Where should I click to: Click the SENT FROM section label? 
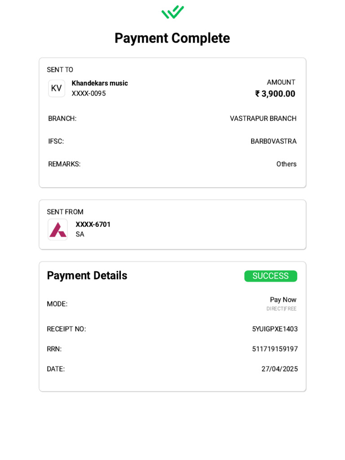coord(65,212)
